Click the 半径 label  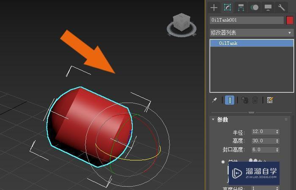pos(238,133)
